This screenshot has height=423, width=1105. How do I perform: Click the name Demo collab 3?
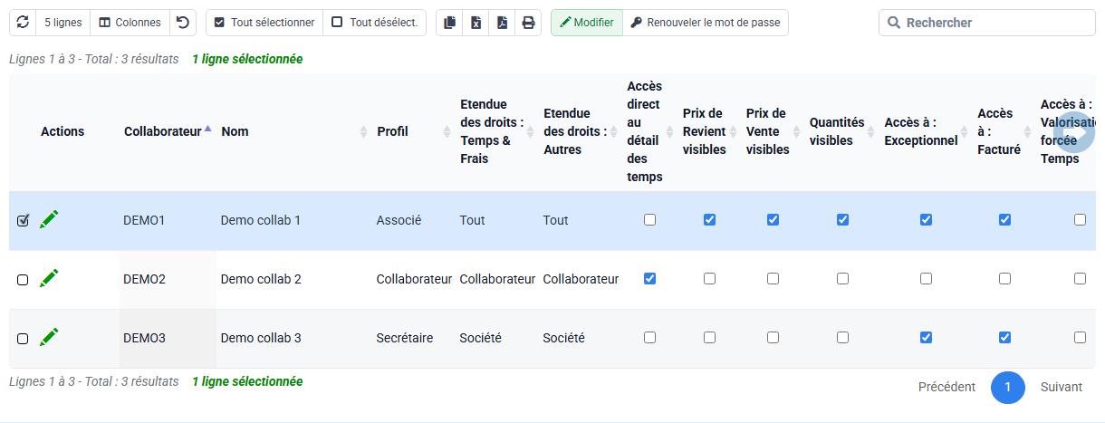point(261,338)
